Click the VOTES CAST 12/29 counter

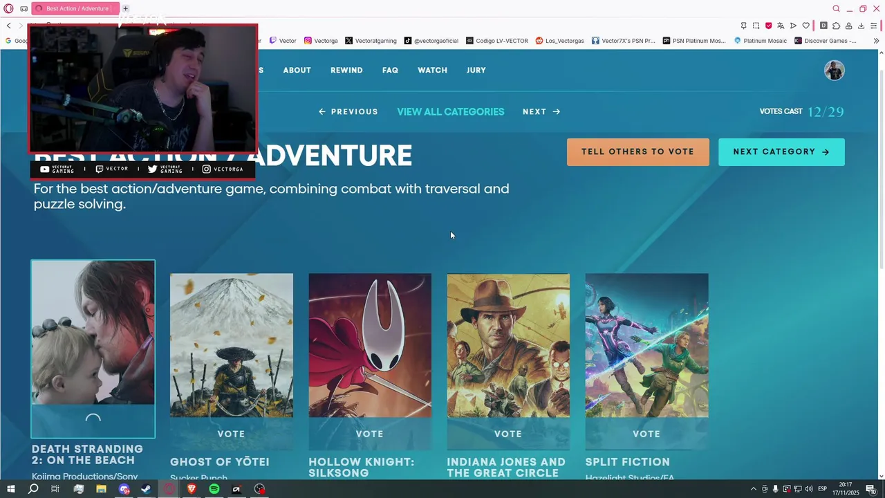point(802,111)
